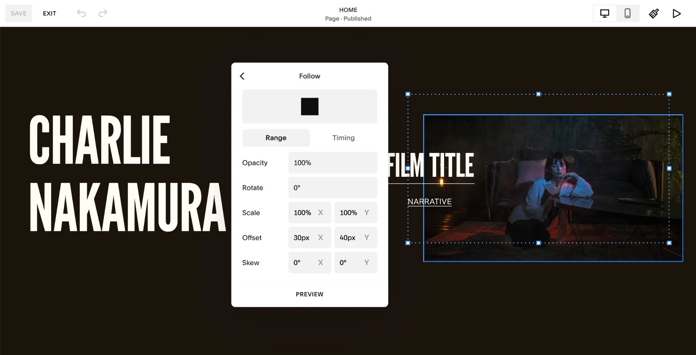
Task: Click the Offset label
Action: (252, 238)
